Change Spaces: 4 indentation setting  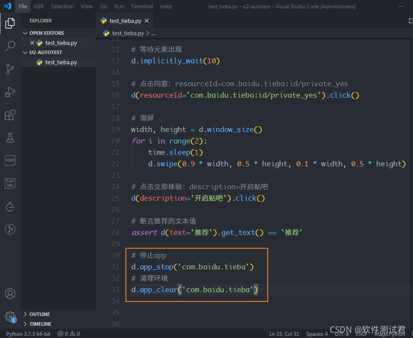[317, 334]
